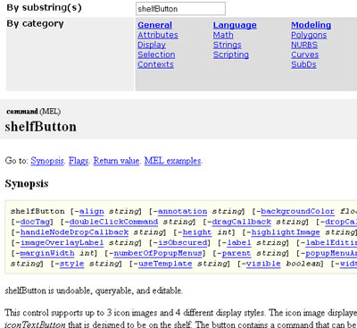
Task: Click the Synopsis section heading
Action: (x=27, y=183)
